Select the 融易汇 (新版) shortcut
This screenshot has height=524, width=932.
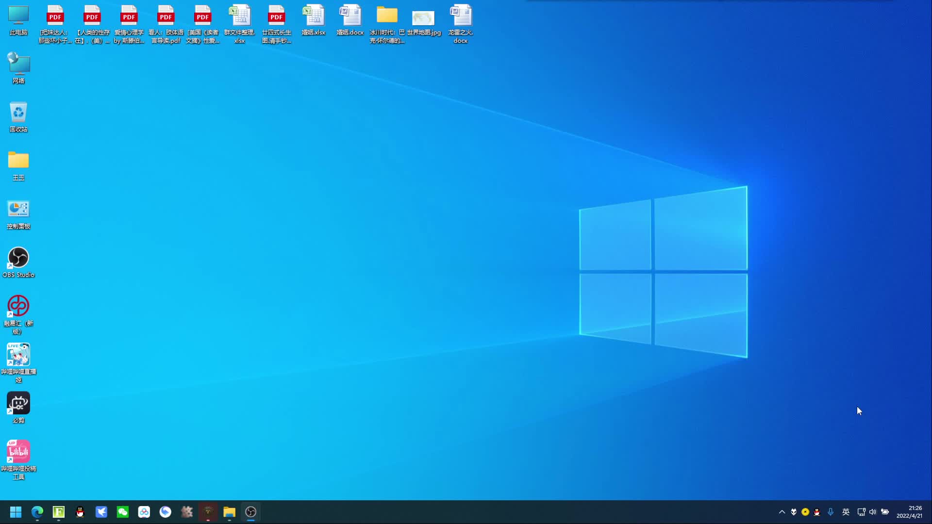click(x=18, y=314)
